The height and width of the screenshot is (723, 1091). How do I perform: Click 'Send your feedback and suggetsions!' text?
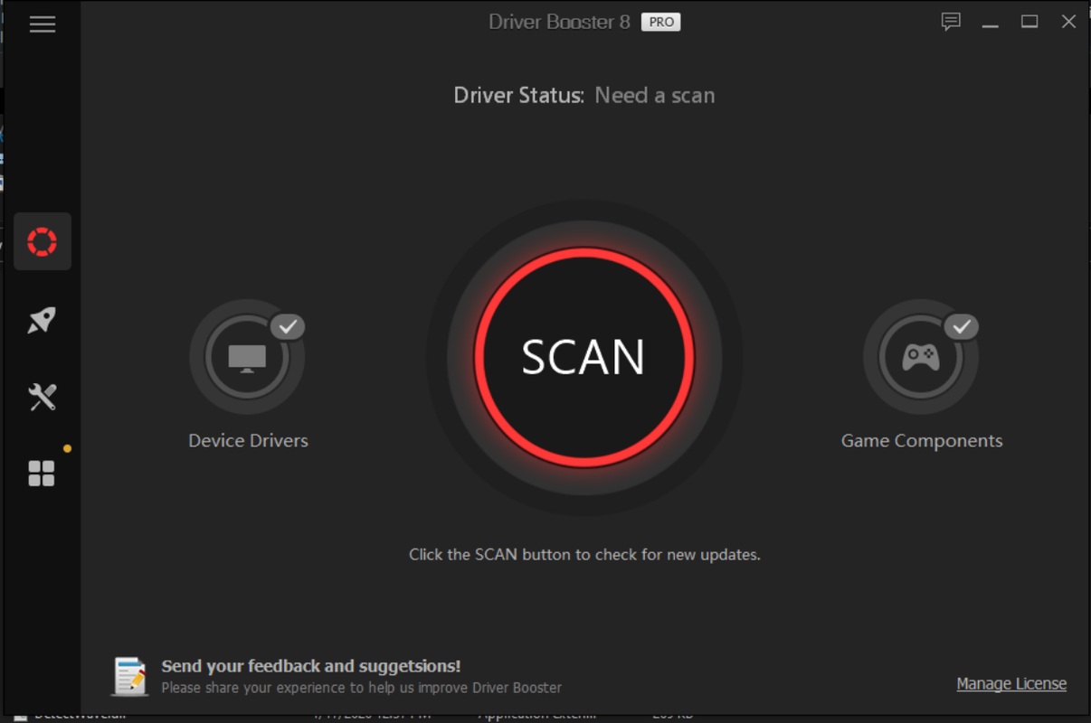tap(311, 666)
